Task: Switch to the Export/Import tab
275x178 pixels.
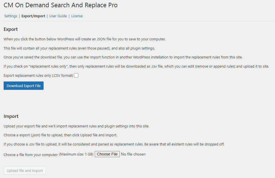Action: pyautogui.click(x=33, y=16)
